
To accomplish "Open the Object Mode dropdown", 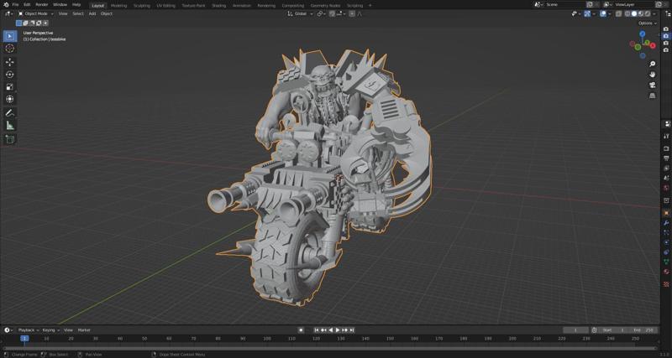I will click(x=36, y=13).
